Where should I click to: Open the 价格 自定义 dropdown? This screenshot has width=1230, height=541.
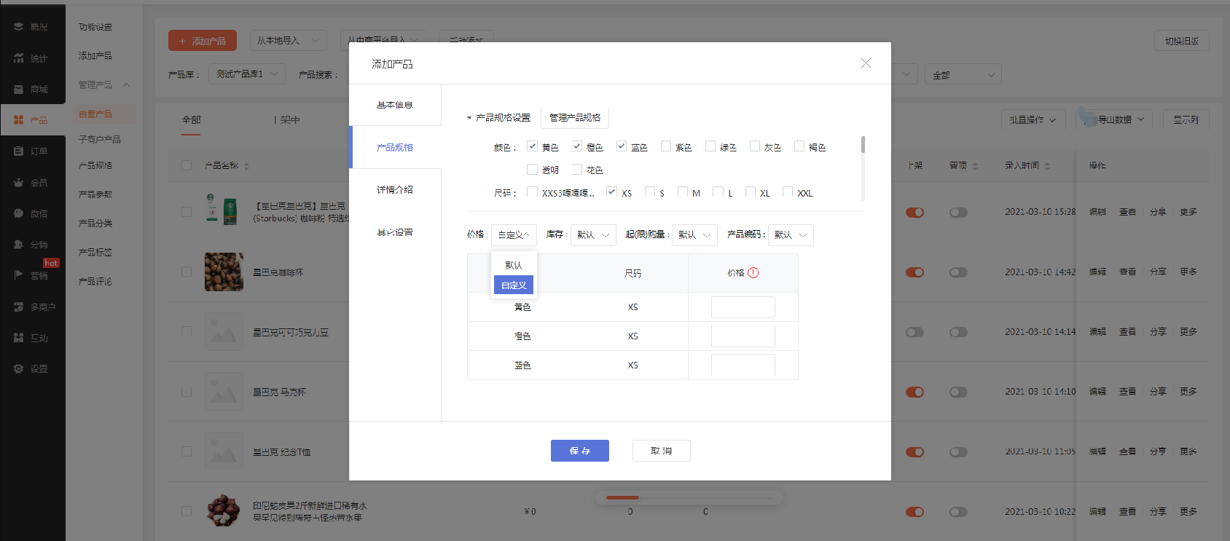[x=514, y=234]
